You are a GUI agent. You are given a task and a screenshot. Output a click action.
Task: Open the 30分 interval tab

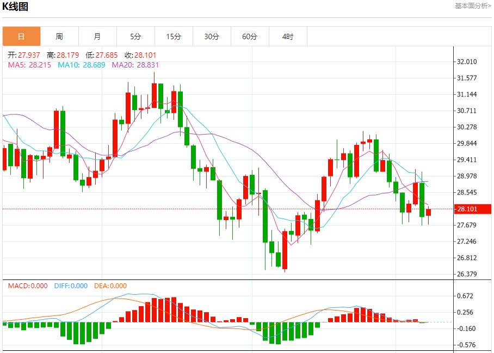coord(212,36)
